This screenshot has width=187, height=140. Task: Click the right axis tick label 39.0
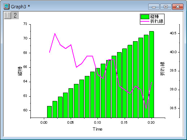pos(173,89)
